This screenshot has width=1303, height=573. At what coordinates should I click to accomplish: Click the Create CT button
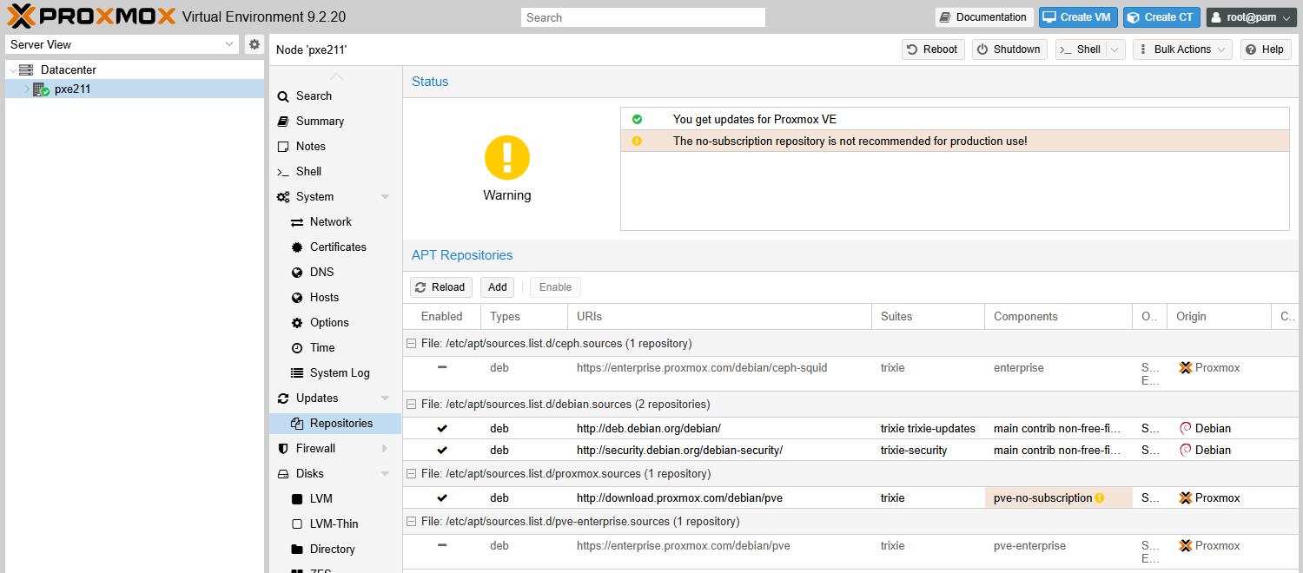click(1161, 17)
